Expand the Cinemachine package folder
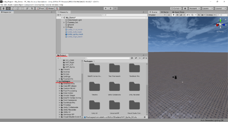Screen dimensions: 228x122 click(59, 84)
